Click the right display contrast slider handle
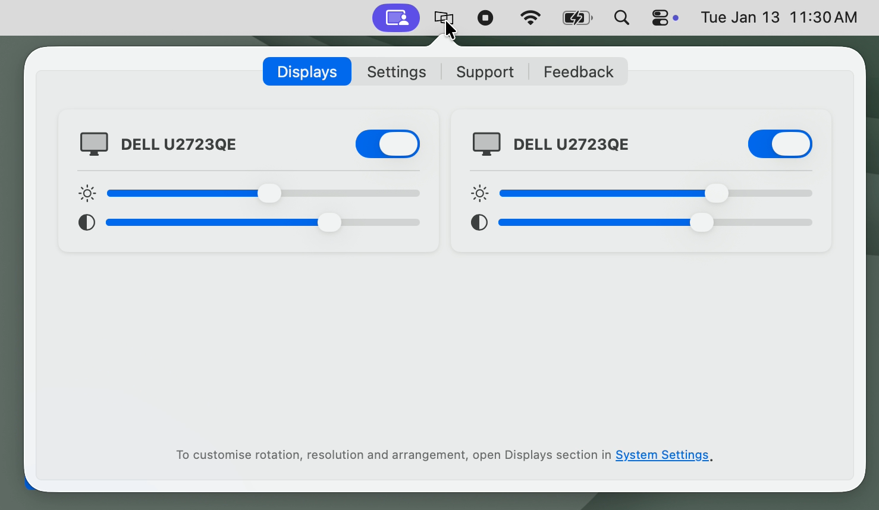Viewport: 879px width, 510px height. pos(701,222)
